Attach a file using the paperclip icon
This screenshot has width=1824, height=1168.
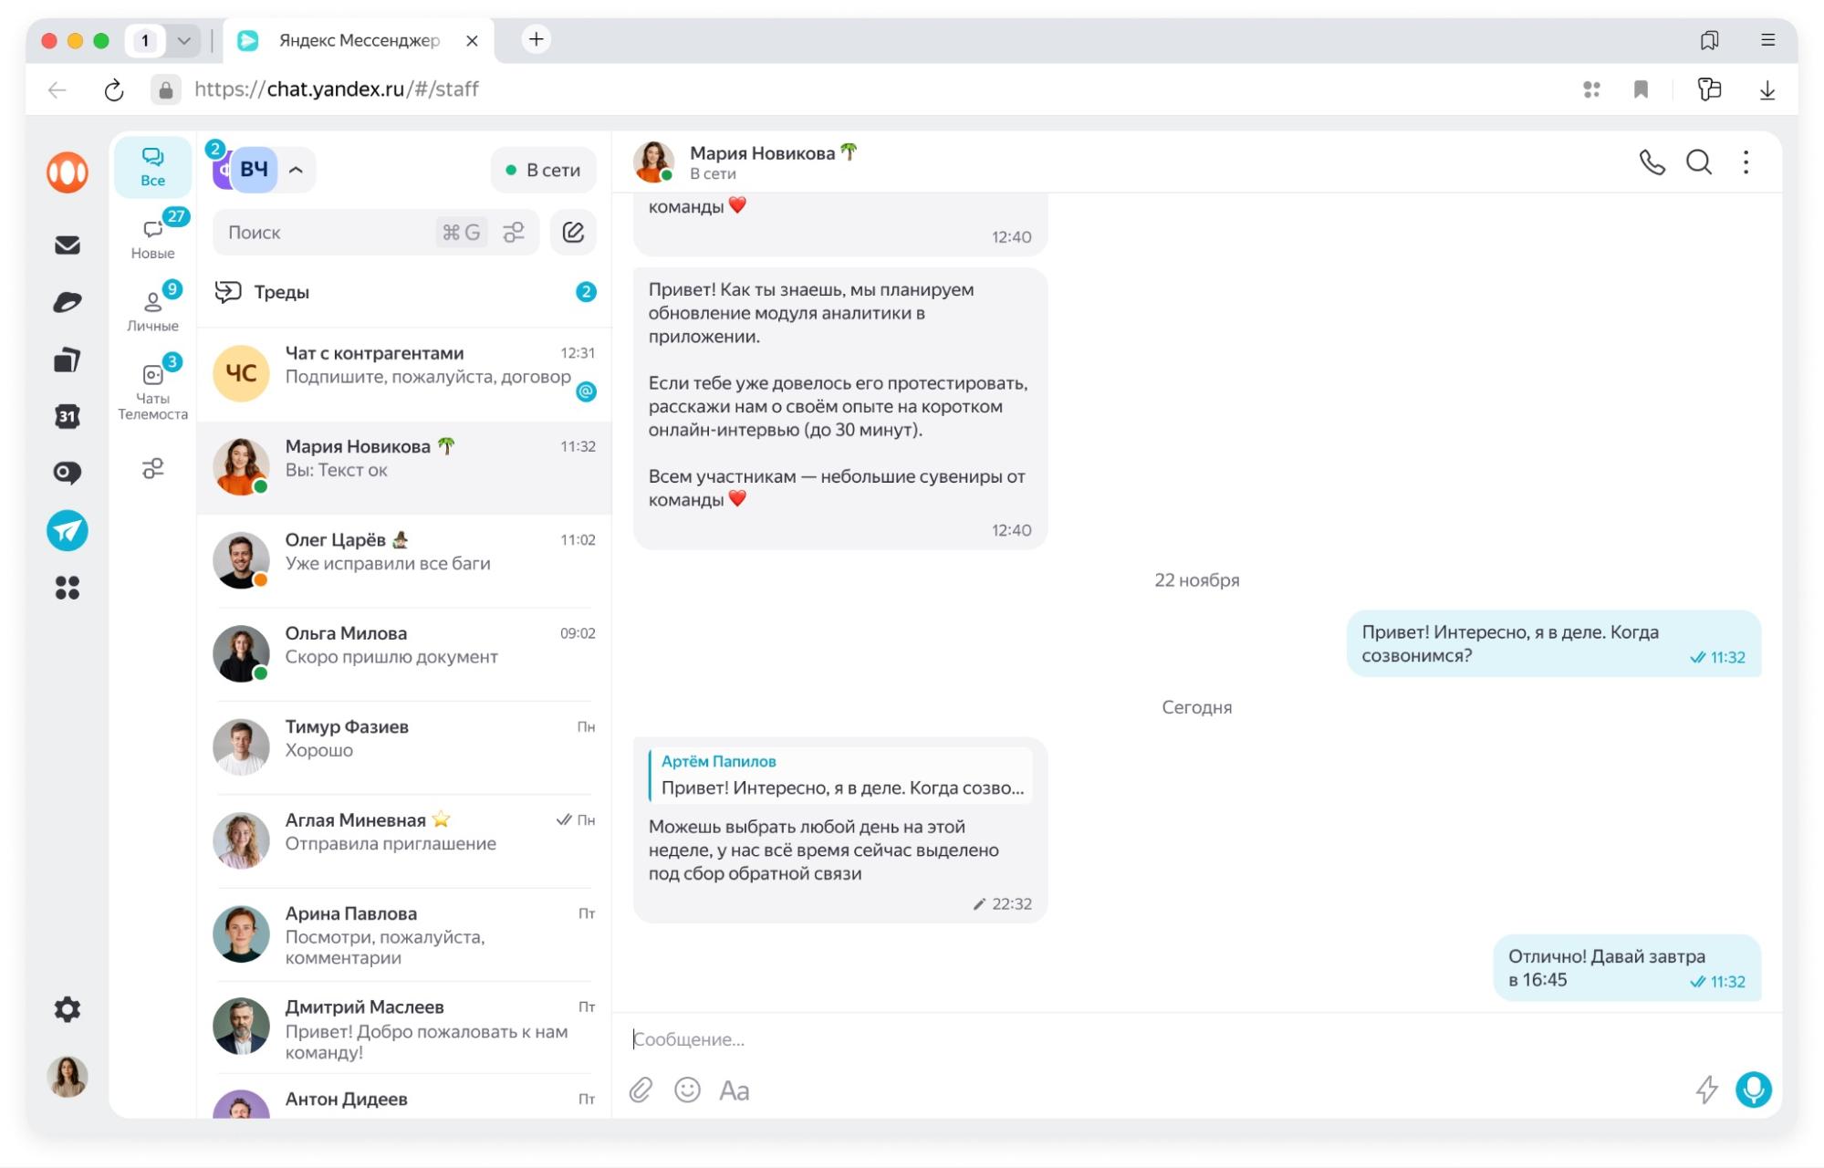[x=641, y=1090]
